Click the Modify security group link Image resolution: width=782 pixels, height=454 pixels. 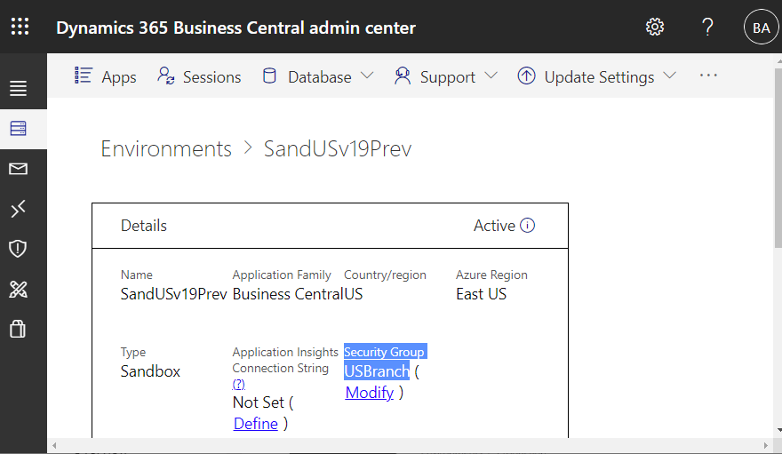(370, 393)
